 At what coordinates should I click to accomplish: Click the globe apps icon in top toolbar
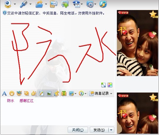(x=103, y=4)
